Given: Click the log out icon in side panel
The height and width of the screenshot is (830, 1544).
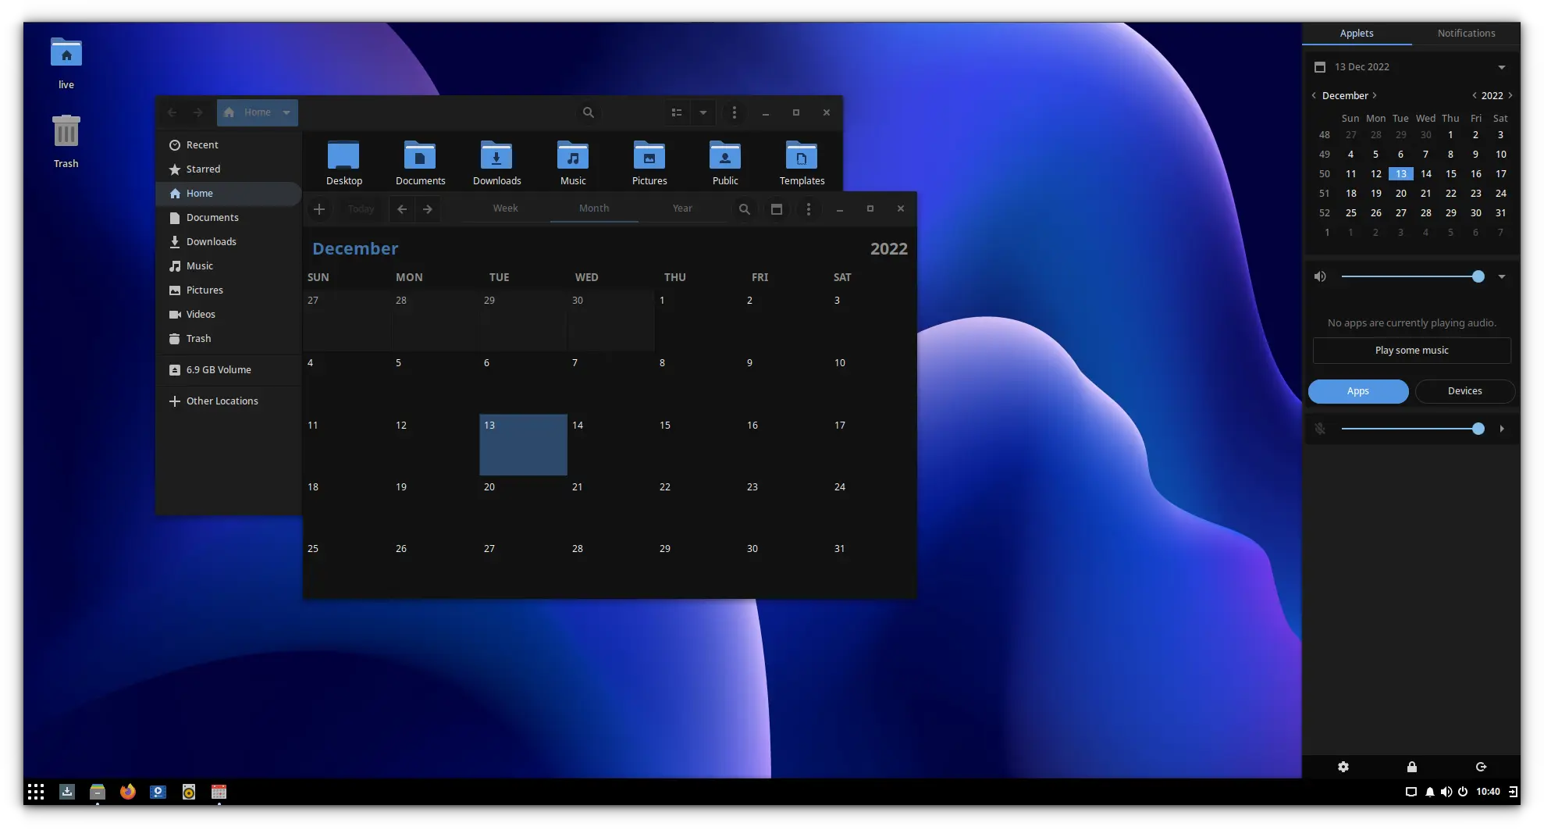Looking at the screenshot, I should (x=1481, y=767).
